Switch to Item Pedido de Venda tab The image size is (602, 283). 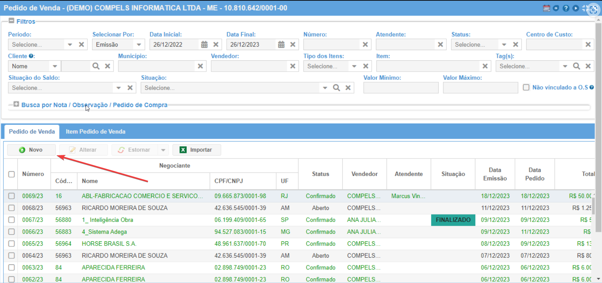[x=95, y=132]
